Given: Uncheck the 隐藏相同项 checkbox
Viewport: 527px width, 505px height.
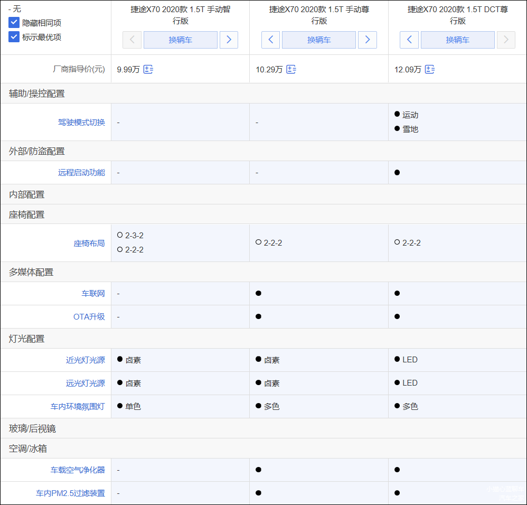Looking at the screenshot, I should pos(14,23).
